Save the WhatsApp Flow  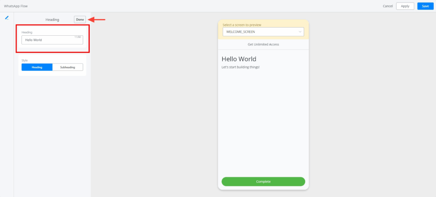click(425, 6)
